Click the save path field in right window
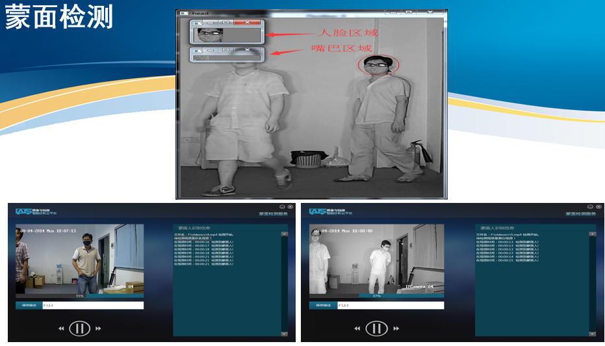This screenshot has width=605, height=346. coord(390,305)
